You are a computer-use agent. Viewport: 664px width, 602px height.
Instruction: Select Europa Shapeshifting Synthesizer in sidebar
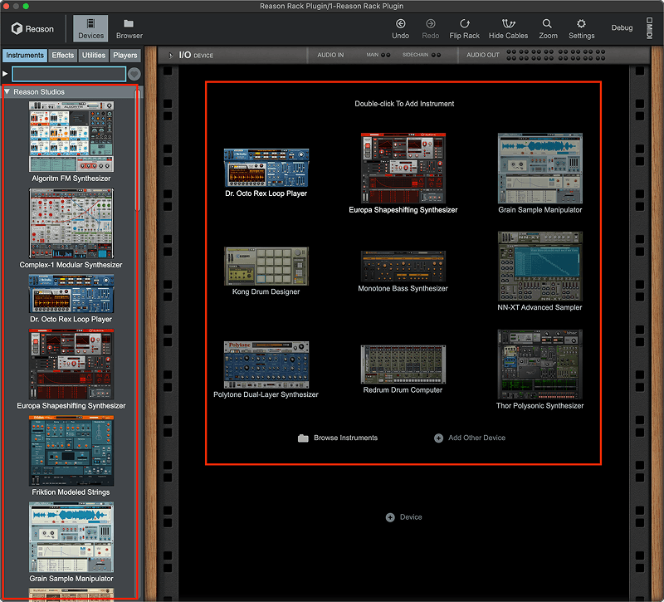[x=71, y=364]
